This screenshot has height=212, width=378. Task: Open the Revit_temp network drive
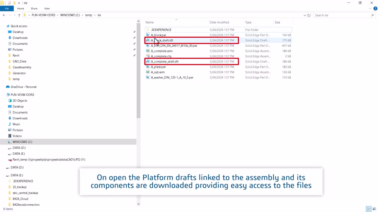pyautogui.click(x=49, y=160)
